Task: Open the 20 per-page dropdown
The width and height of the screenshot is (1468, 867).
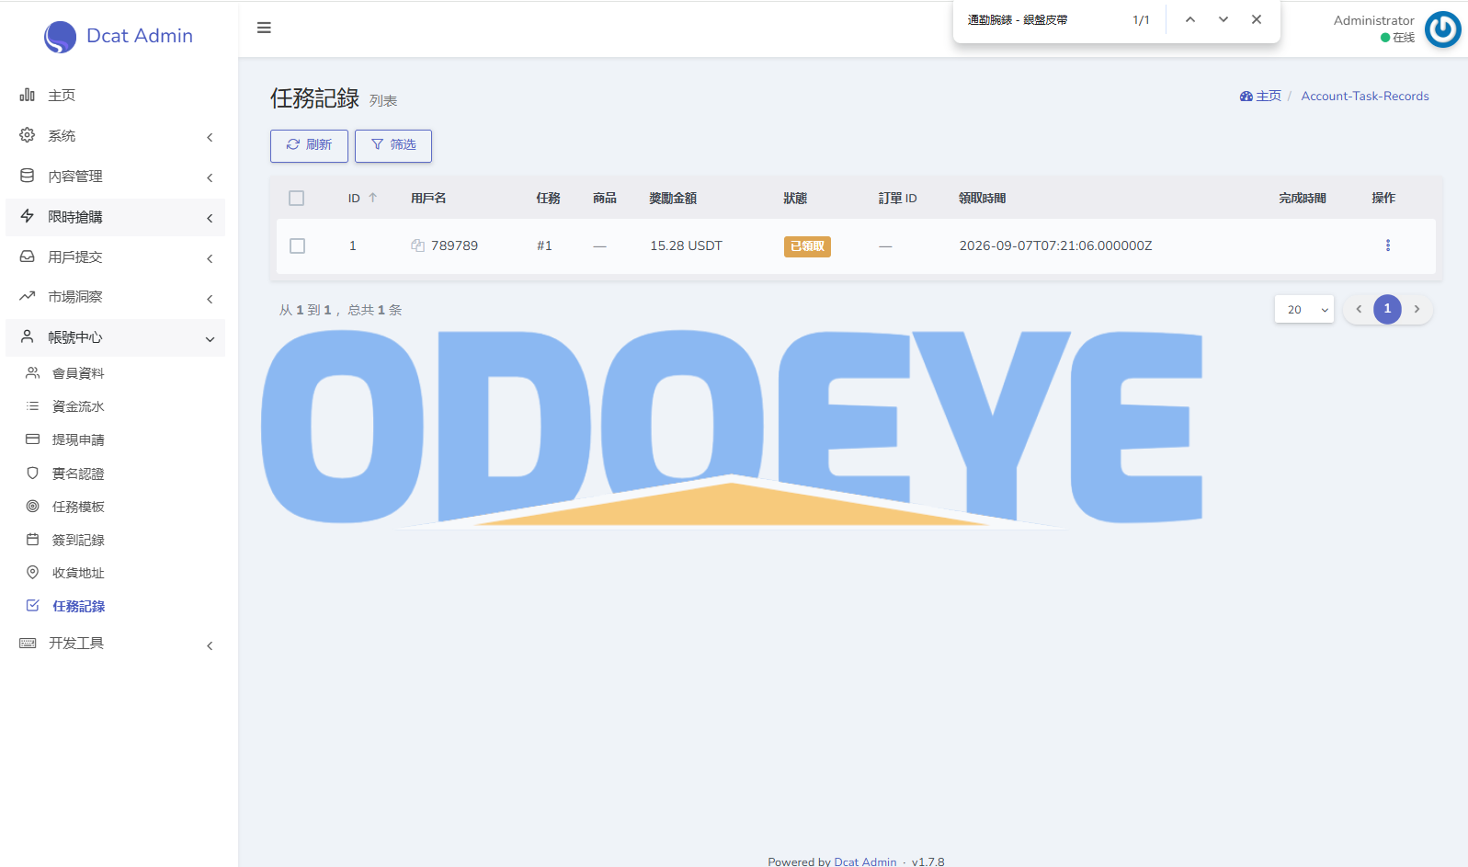Action: point(1303,309)
